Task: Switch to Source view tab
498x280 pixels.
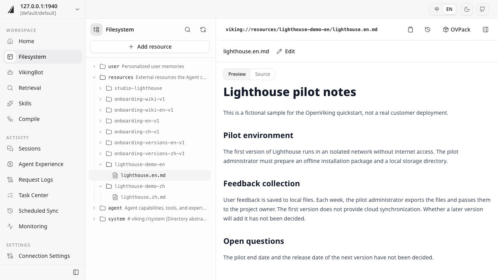Action: tap(263, 74)
